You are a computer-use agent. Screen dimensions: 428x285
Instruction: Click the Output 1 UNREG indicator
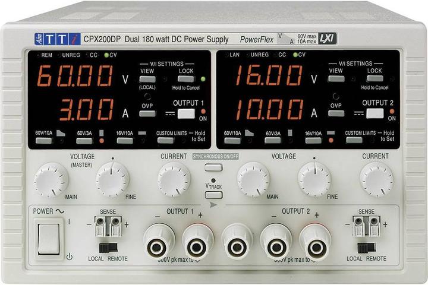[x=59, y=55]
